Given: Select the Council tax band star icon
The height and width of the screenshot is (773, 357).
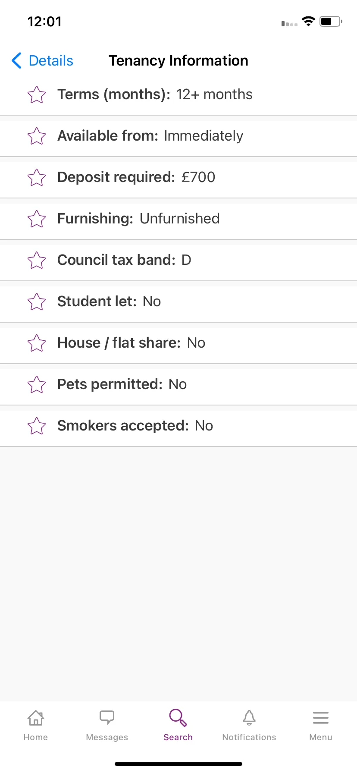Looking at the screenshot, I should [37, 260].
